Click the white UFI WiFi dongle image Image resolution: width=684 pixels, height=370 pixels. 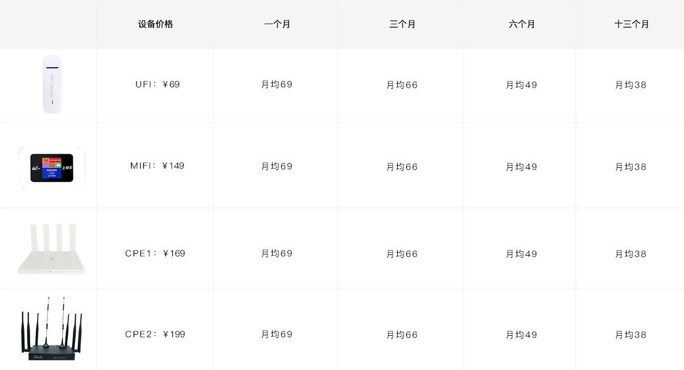pos(52,84)
